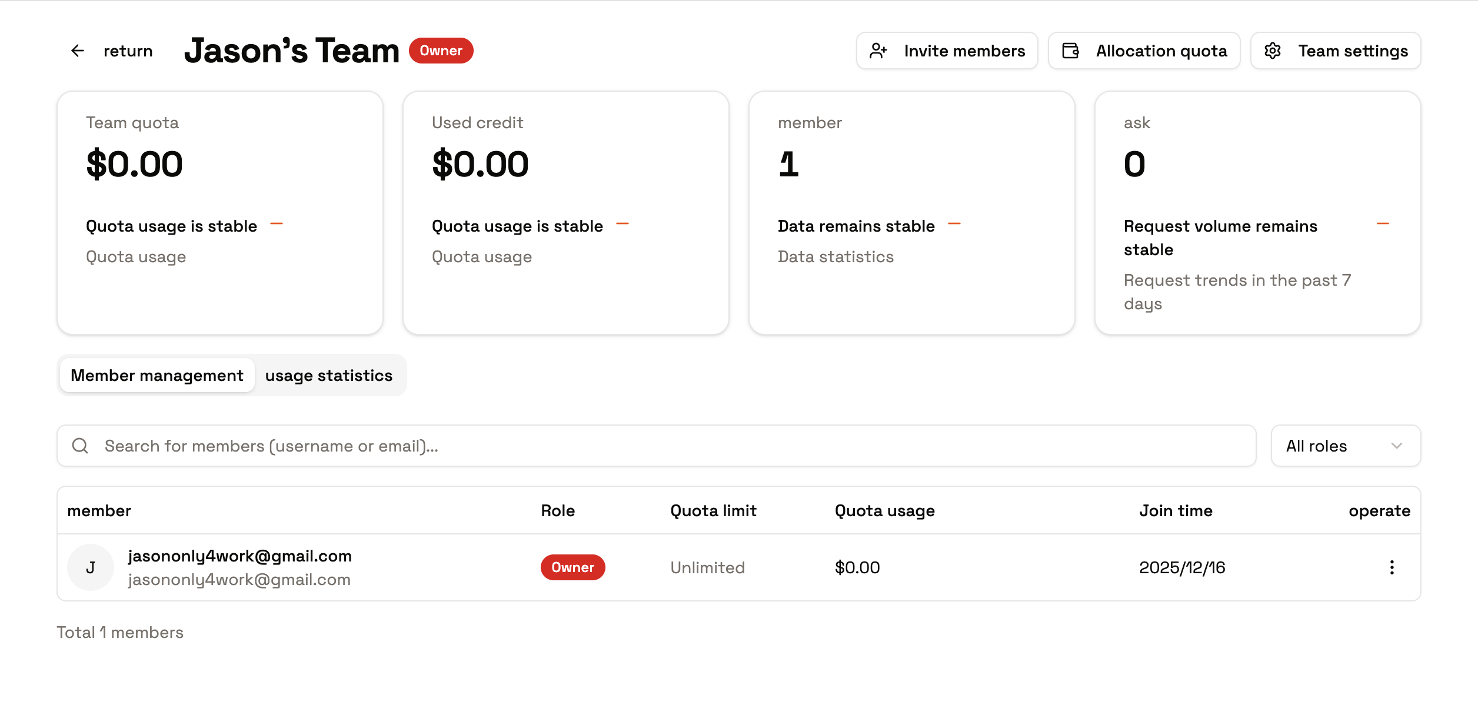This screenshot has height=702, width=1478.
Task: Click the wallet allocation quota icon
Action: tap(1070, 51)
